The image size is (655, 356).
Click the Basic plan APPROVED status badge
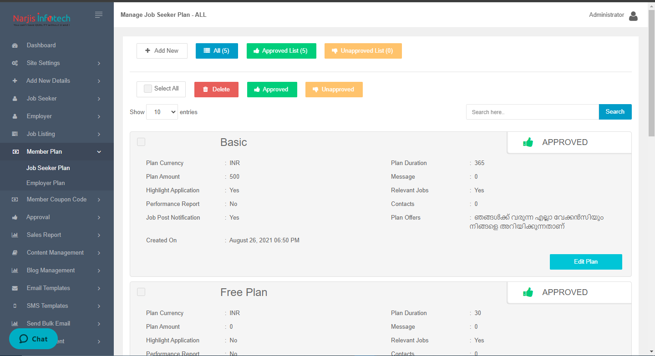click(569, 142)
